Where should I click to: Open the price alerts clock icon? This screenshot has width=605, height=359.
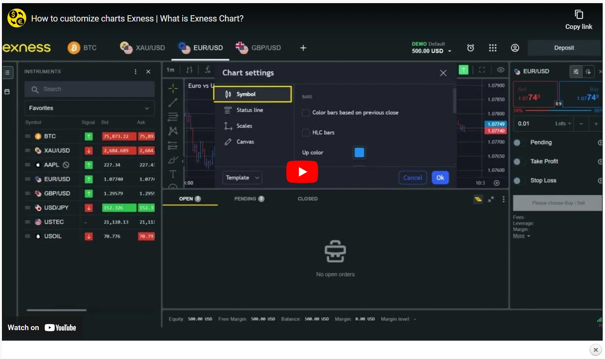tap(470, 48)
